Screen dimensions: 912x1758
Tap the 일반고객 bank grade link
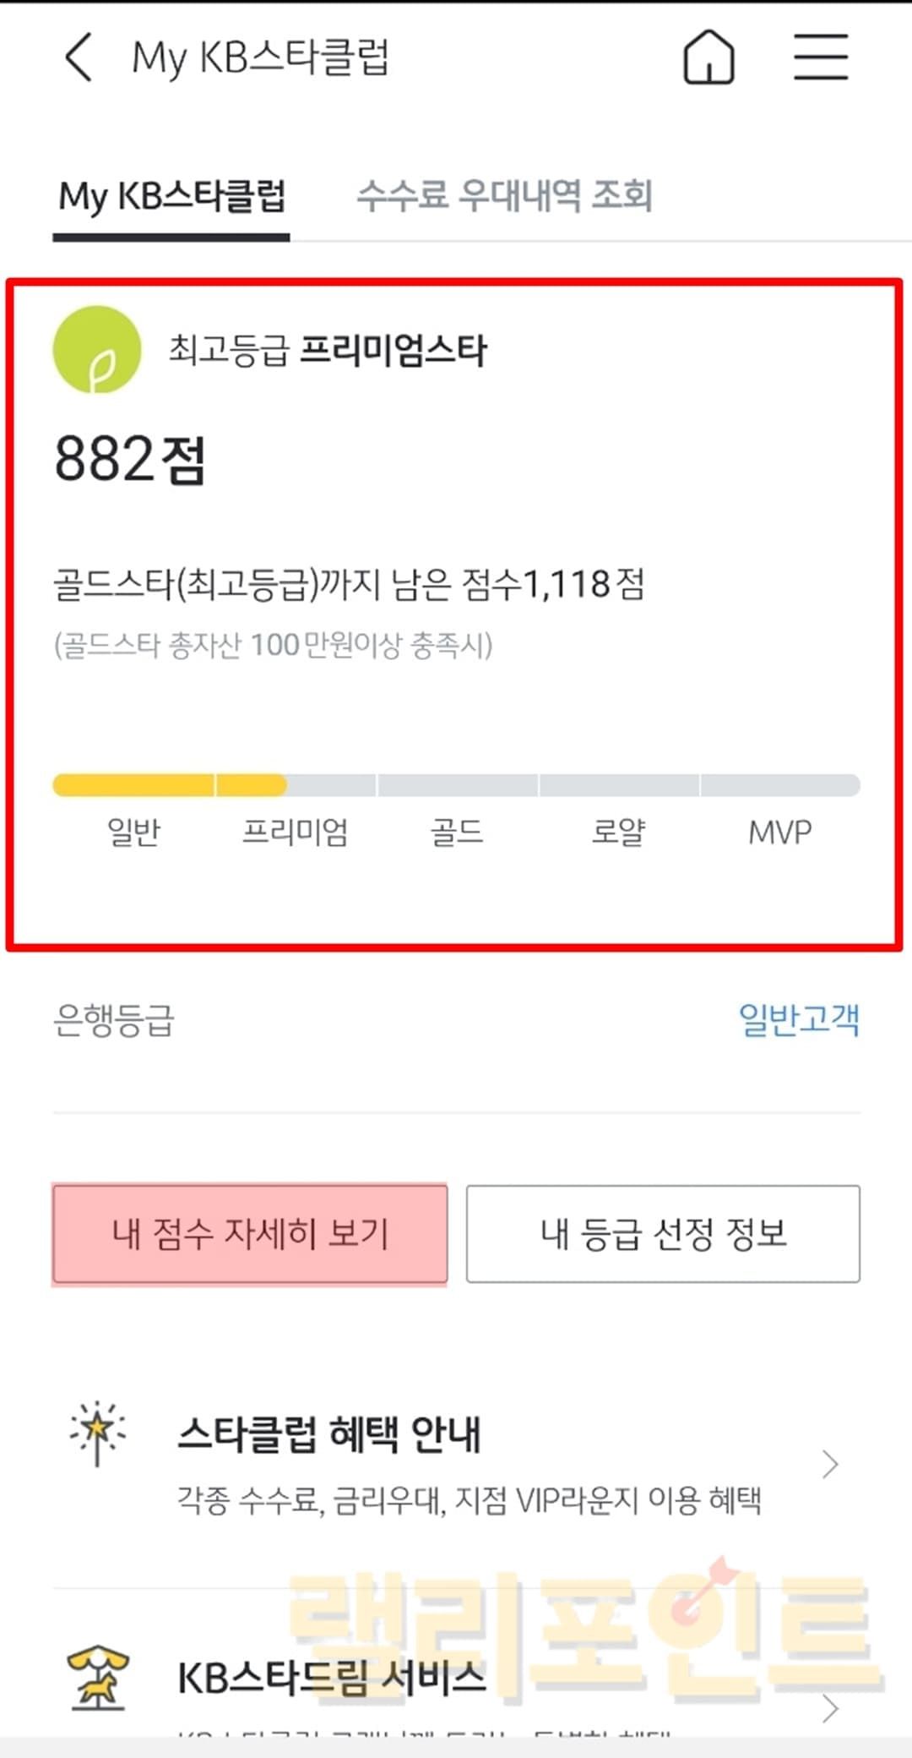(x=798, y=1019)
